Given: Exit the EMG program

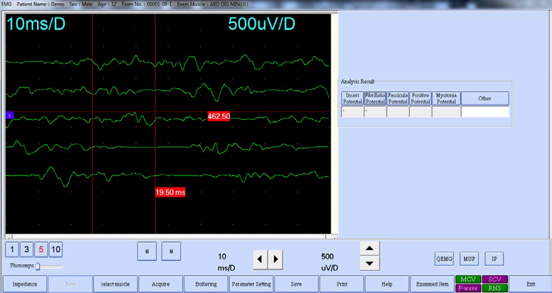Looking at the screenshot, I should (x=530, y=284).
